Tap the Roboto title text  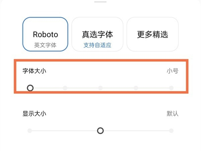[45, 34]
